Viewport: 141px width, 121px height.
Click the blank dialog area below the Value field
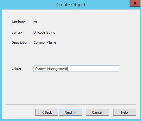click(71, 88)
